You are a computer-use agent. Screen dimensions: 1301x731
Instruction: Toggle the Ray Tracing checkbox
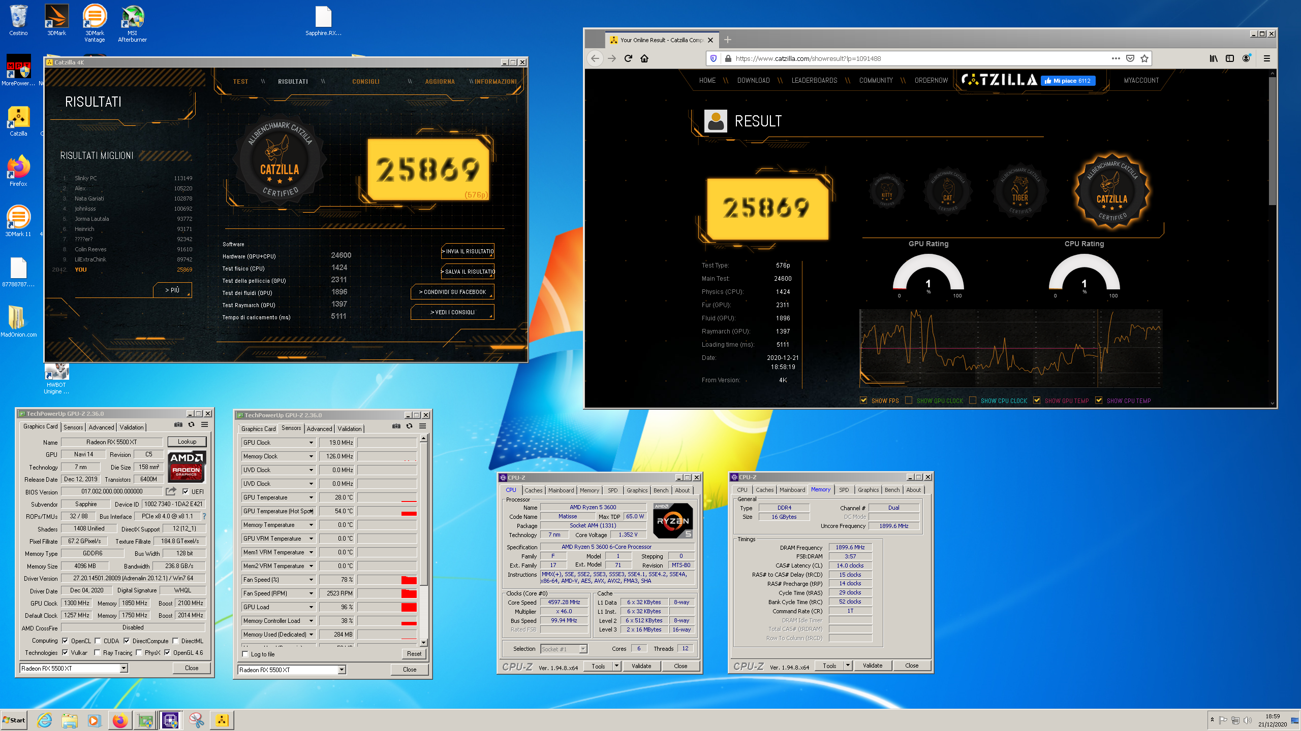coord(97,652)
